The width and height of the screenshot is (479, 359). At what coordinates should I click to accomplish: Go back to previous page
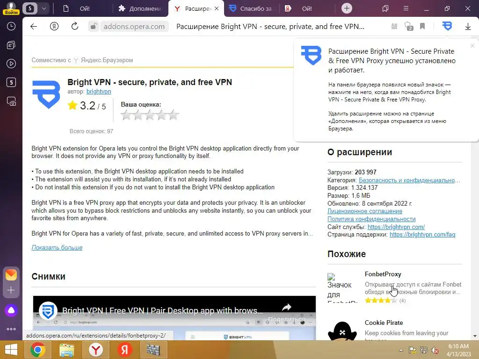coord(34,26)
